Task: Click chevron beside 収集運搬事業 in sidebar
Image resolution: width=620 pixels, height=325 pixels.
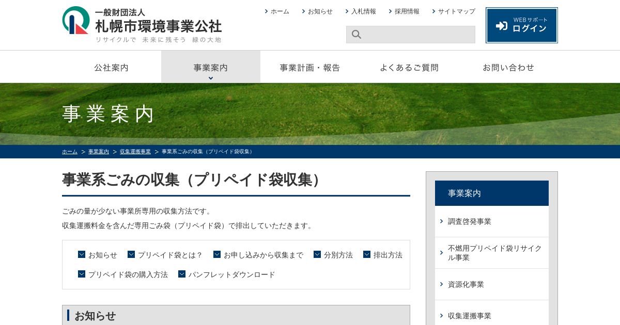Action: pyautogui.click(x=441, y=316)
